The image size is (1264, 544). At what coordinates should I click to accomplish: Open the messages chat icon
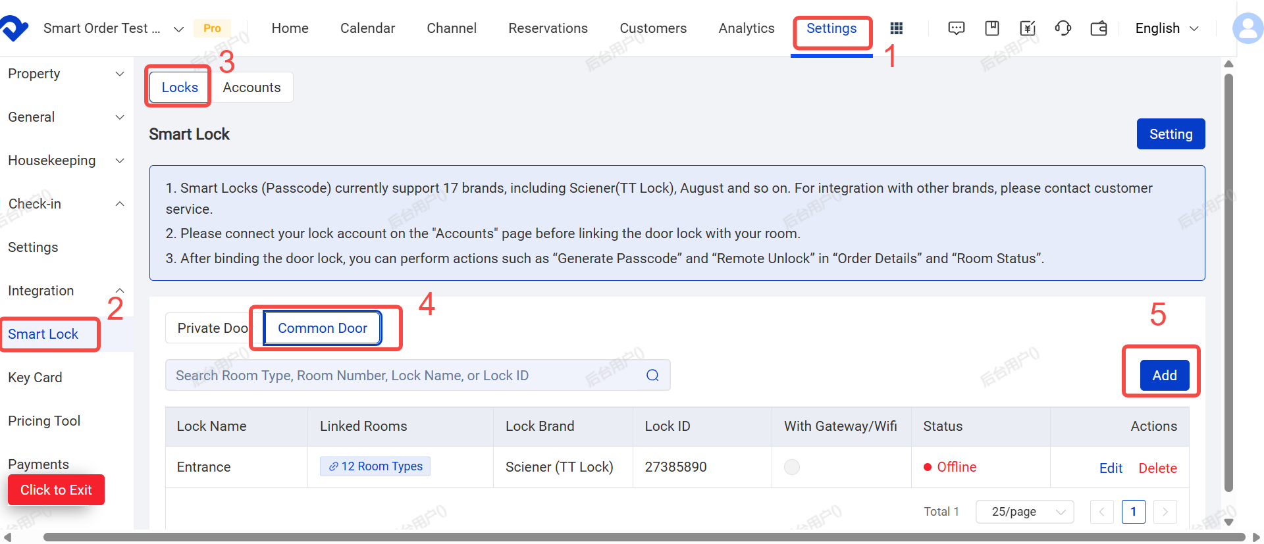[x=956, y=28]
